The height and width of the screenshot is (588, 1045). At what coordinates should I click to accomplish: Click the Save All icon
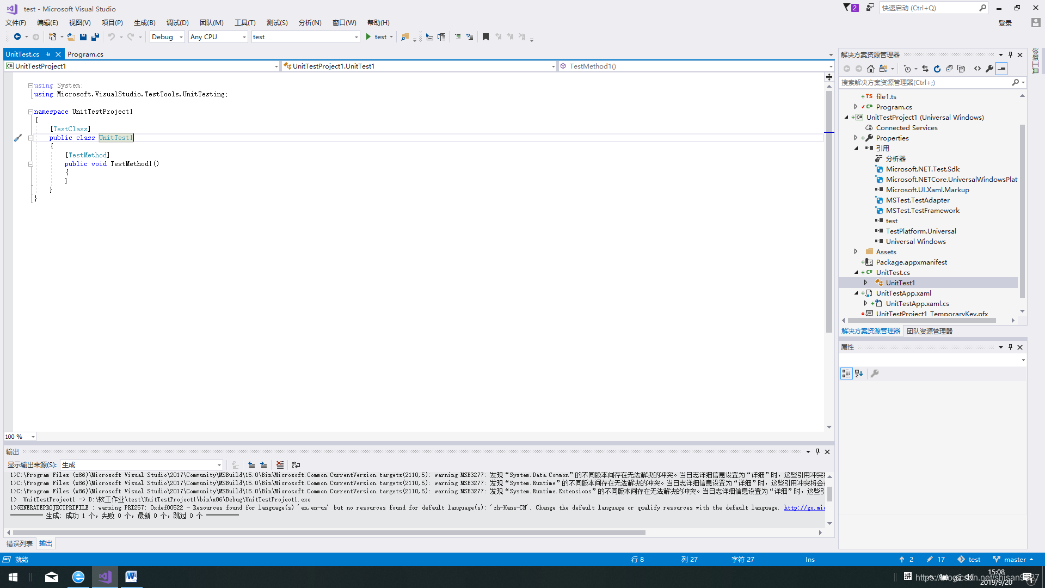[95, 37]
